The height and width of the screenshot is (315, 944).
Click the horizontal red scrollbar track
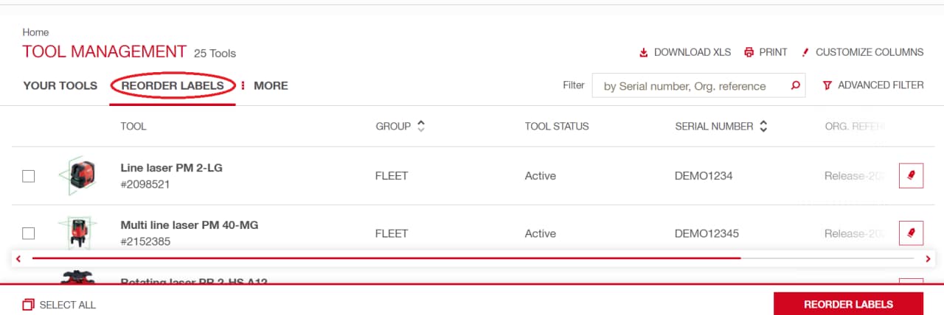pos(386,258)
